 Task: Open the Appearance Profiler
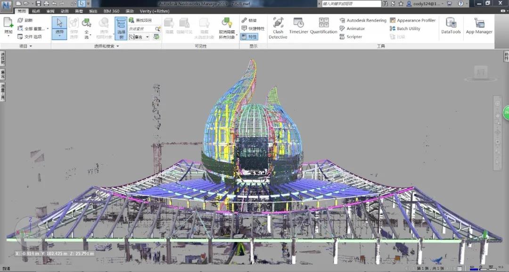coord(412,21)
